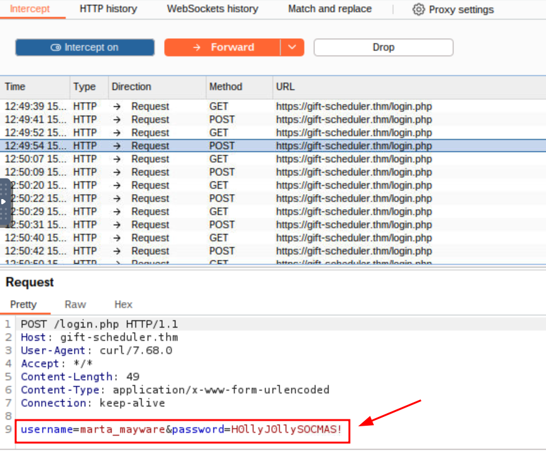Select the 12:50:09 POST request row
The width and height of the screenshot is (546, 457).
(273, 172)
